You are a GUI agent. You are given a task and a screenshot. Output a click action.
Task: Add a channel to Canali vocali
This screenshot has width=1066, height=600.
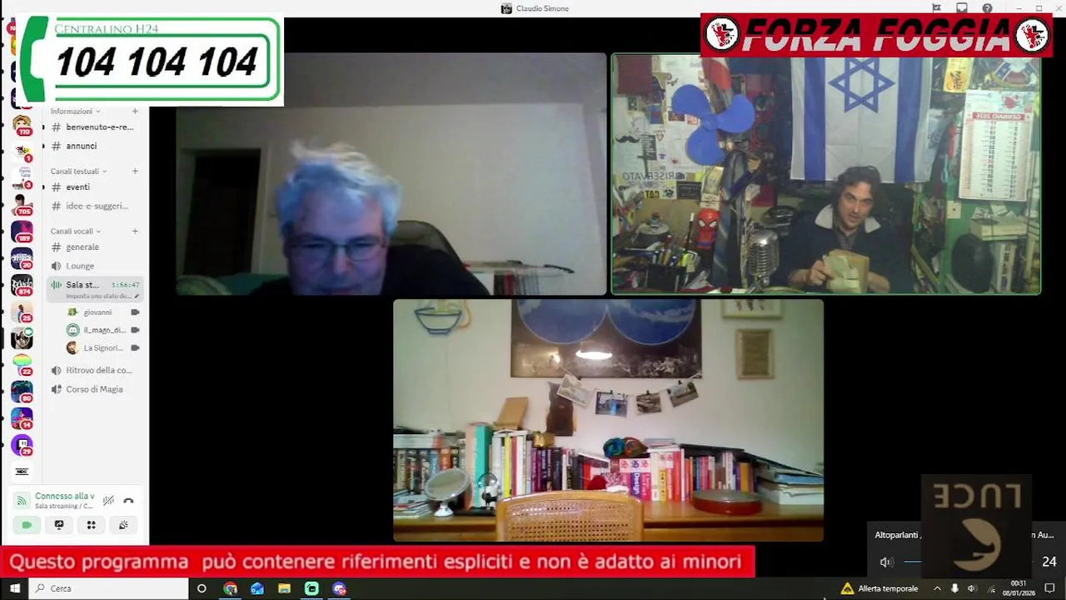point(135,231)
